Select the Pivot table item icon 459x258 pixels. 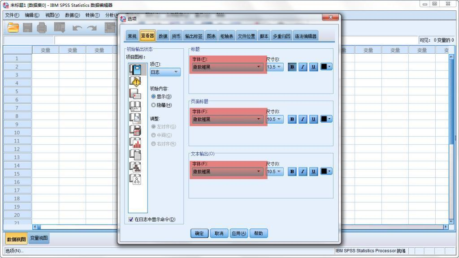pos(135,130)
